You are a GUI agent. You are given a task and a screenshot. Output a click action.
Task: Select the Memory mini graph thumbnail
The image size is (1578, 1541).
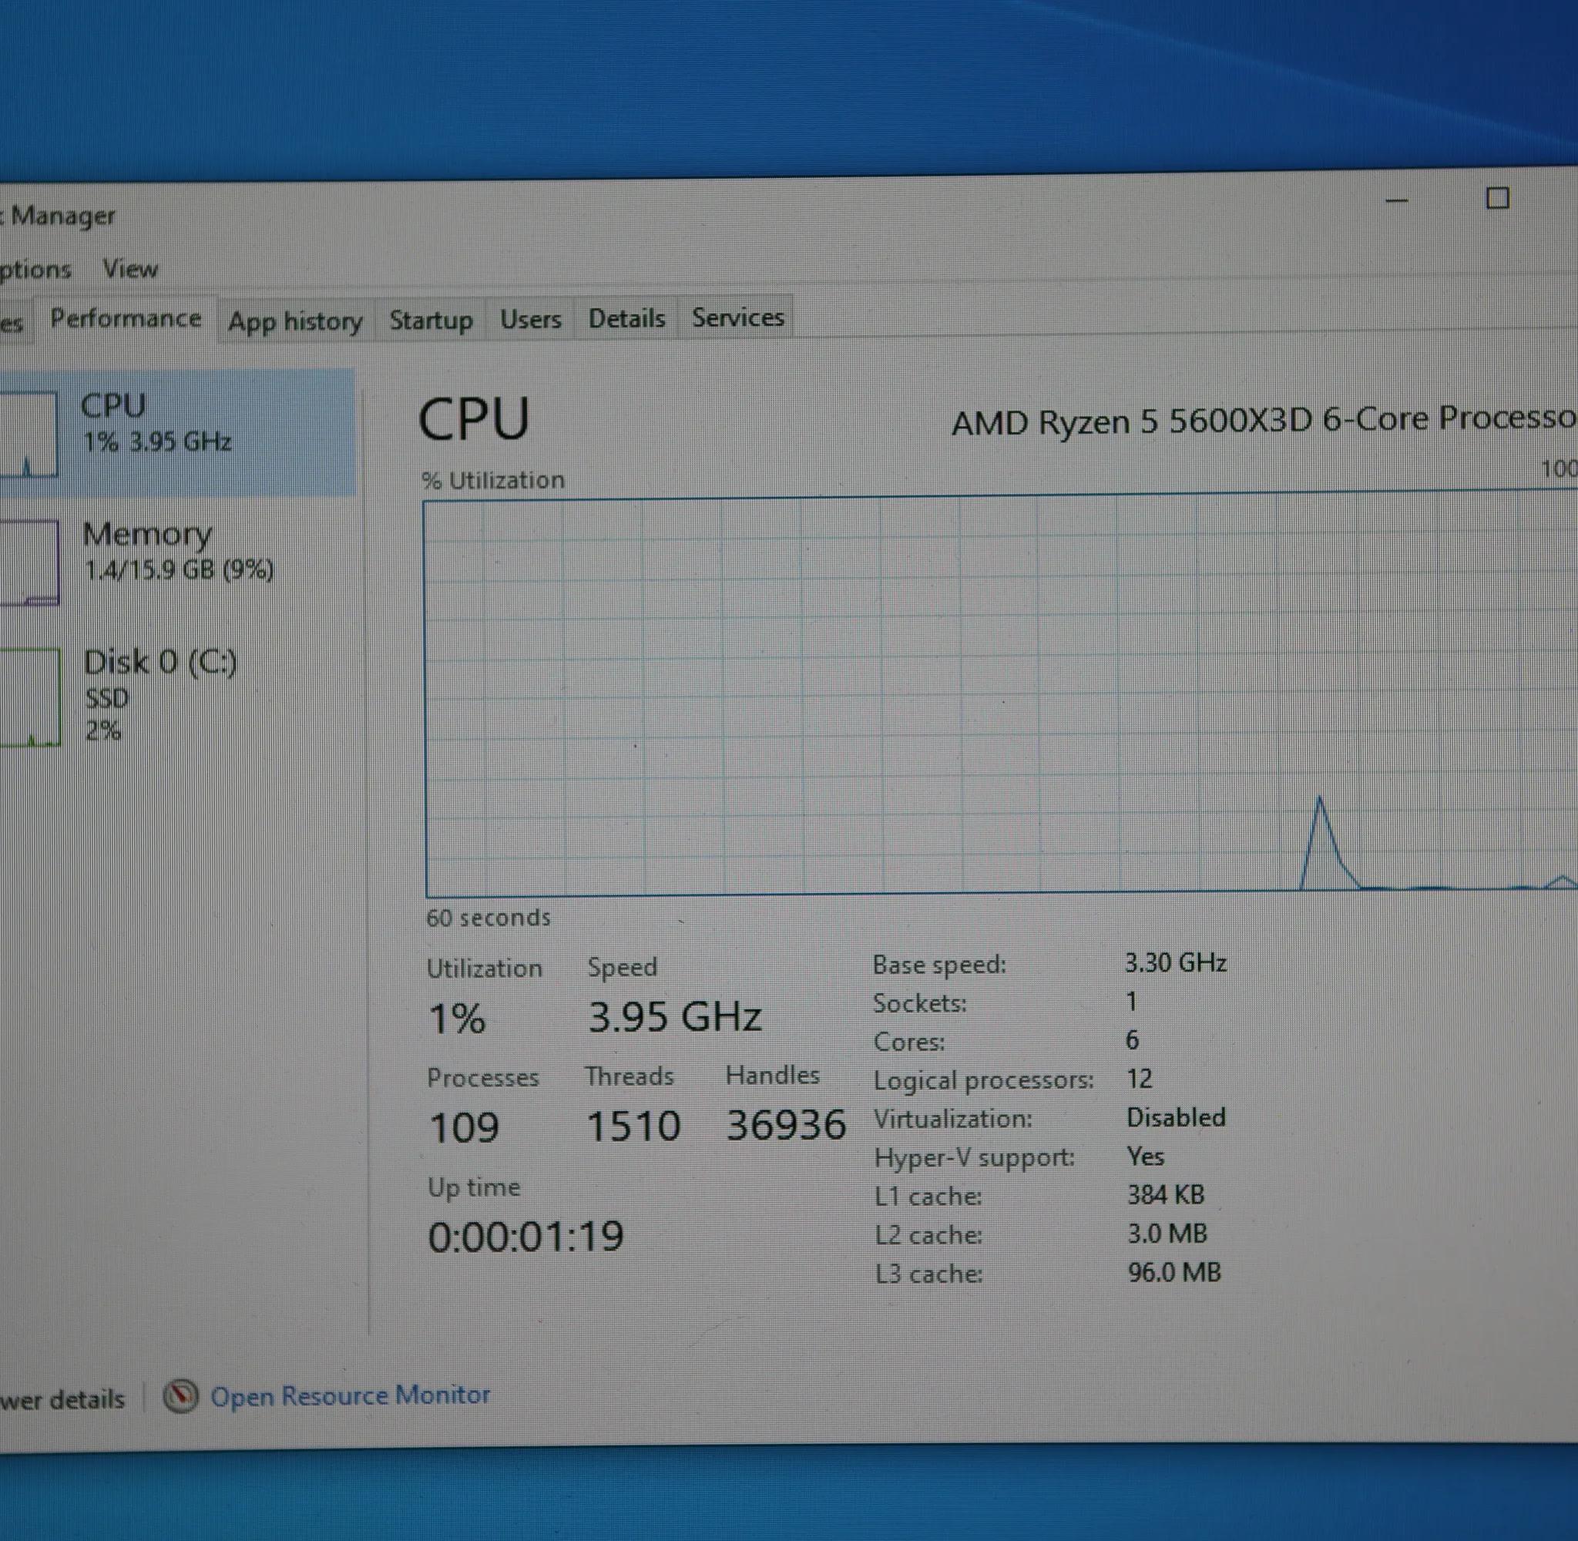[29, 562]
